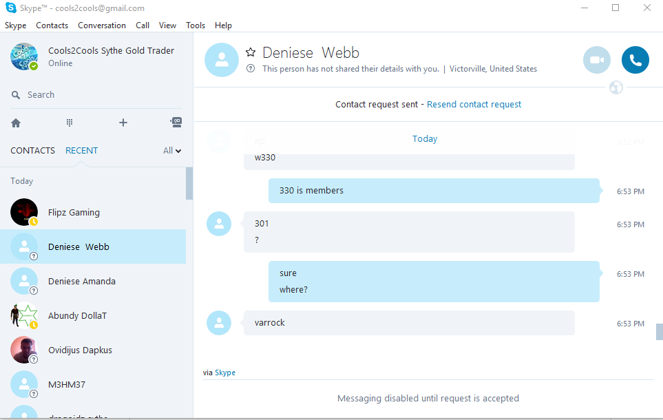This screenshot has width=663, height=420.
Task: Open the Help menu
Action: pos(223,25)
